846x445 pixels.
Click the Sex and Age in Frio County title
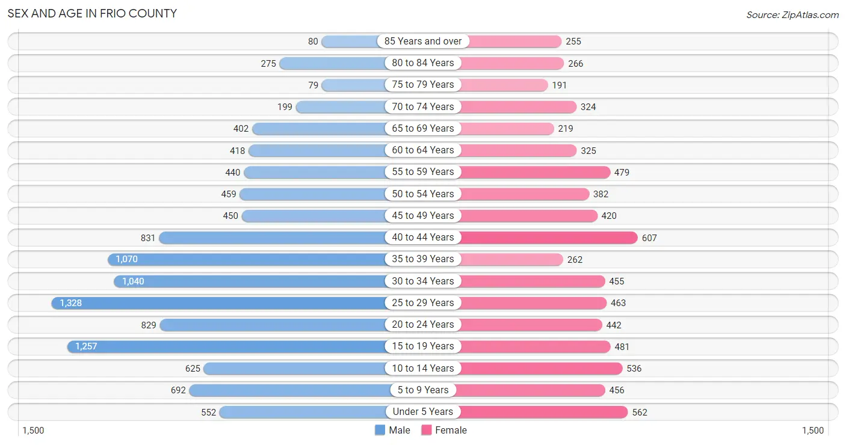pos(92,13)
